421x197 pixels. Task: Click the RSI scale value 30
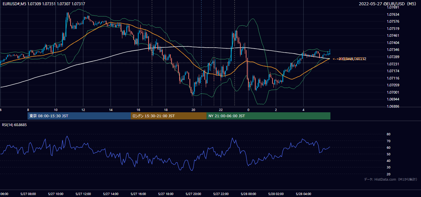click(x=388, y=167)
